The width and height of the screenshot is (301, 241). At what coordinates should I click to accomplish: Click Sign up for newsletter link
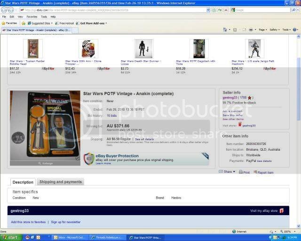(x=66, y=222)
